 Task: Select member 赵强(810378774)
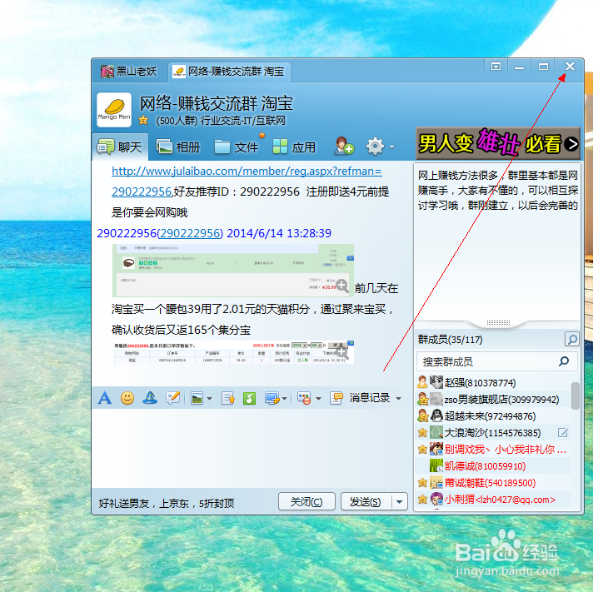coord(493,382)
